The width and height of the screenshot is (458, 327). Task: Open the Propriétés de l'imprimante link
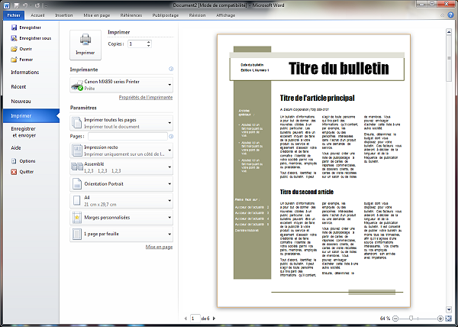pos(146,99)
